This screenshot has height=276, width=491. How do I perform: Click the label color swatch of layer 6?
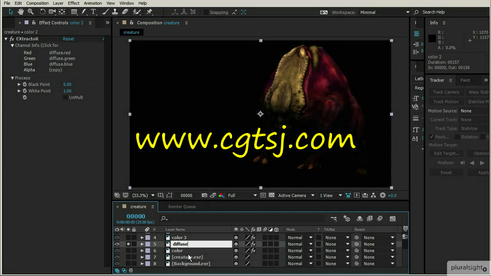click(147, 251)
